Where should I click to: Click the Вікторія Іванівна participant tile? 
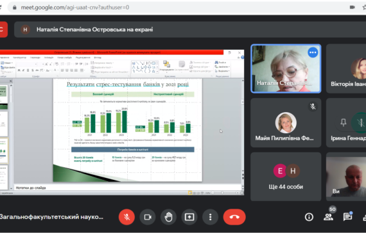(346, 68)
